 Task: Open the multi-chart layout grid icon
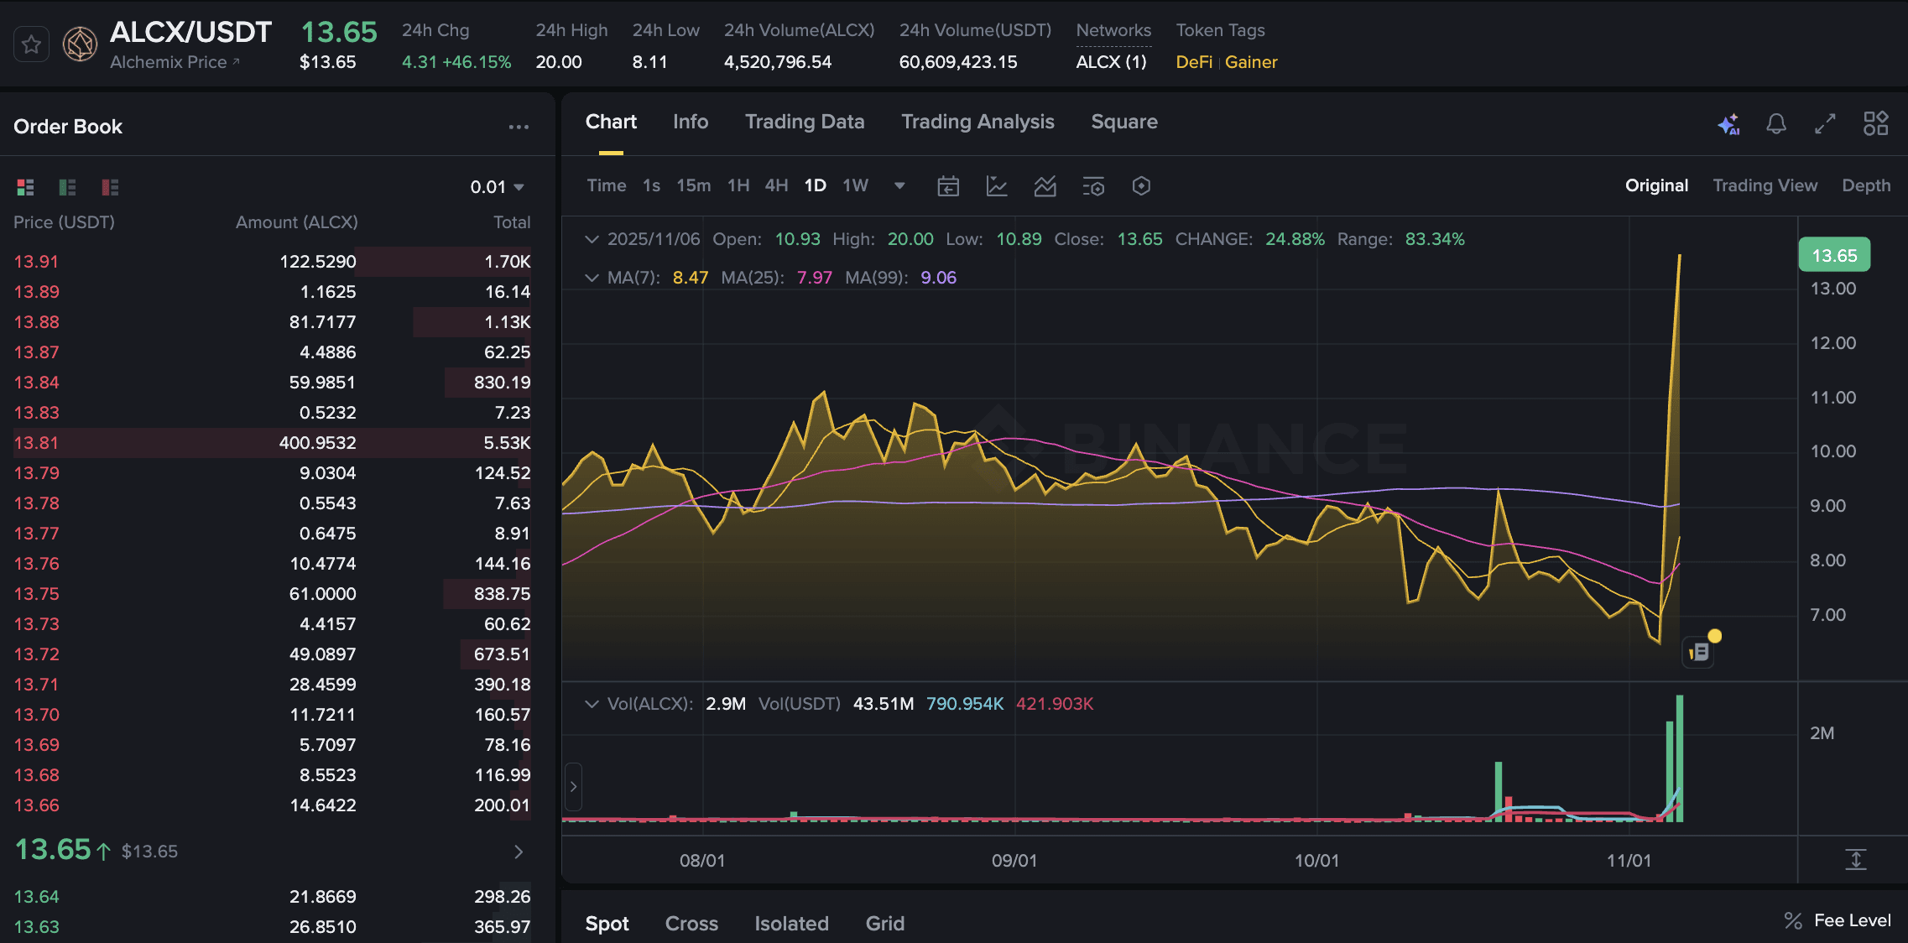click(x=1875, y=124)
